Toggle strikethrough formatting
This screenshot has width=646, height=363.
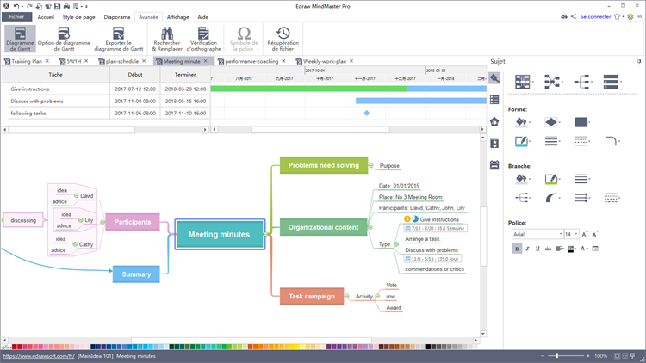click(548, 249)
